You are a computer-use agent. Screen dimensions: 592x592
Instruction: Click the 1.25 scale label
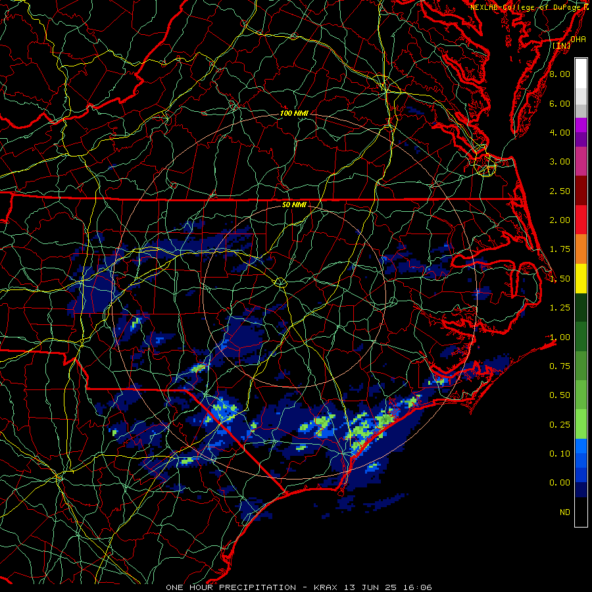(560, 308)
